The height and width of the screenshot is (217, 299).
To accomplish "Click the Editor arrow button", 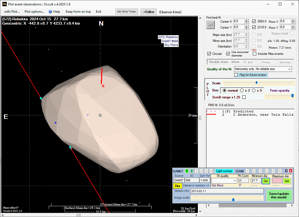I will [148, 12].
